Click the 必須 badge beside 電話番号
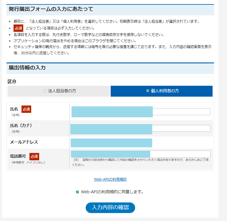 (x=34, y=156)
